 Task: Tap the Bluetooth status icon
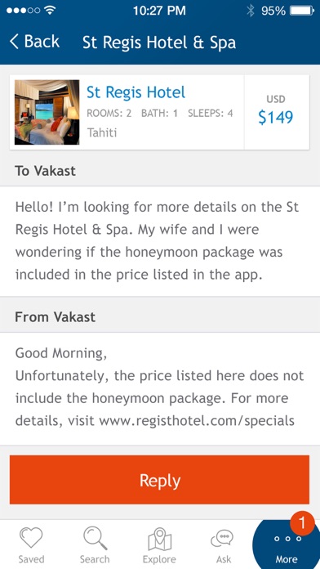point(251,11)
